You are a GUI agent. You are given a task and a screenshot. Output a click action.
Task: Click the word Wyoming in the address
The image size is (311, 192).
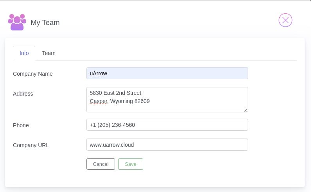(x=121, y=101)
